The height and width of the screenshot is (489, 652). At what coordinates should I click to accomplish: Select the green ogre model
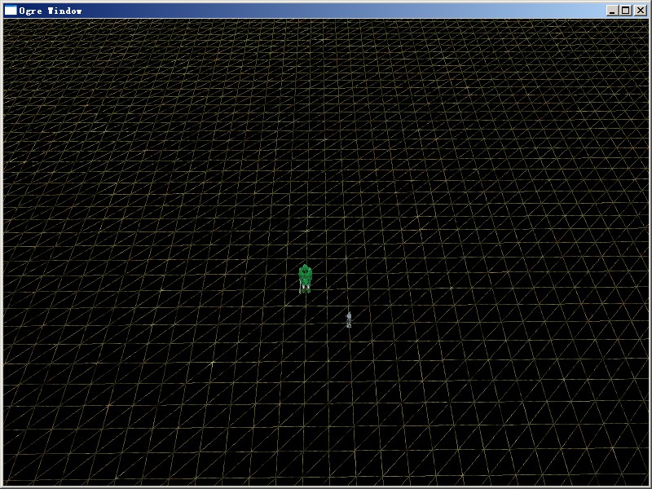point(305,279)
